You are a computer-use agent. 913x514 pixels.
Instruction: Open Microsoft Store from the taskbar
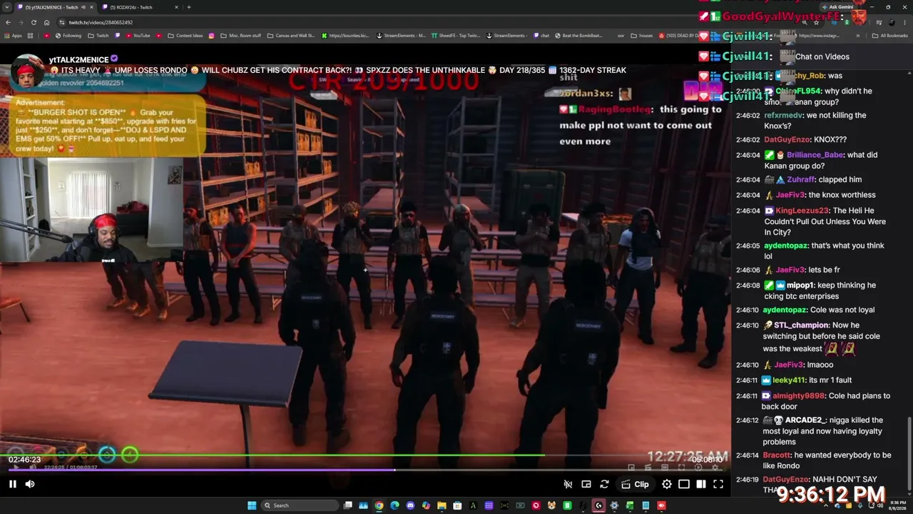click(x=457, y=505)
